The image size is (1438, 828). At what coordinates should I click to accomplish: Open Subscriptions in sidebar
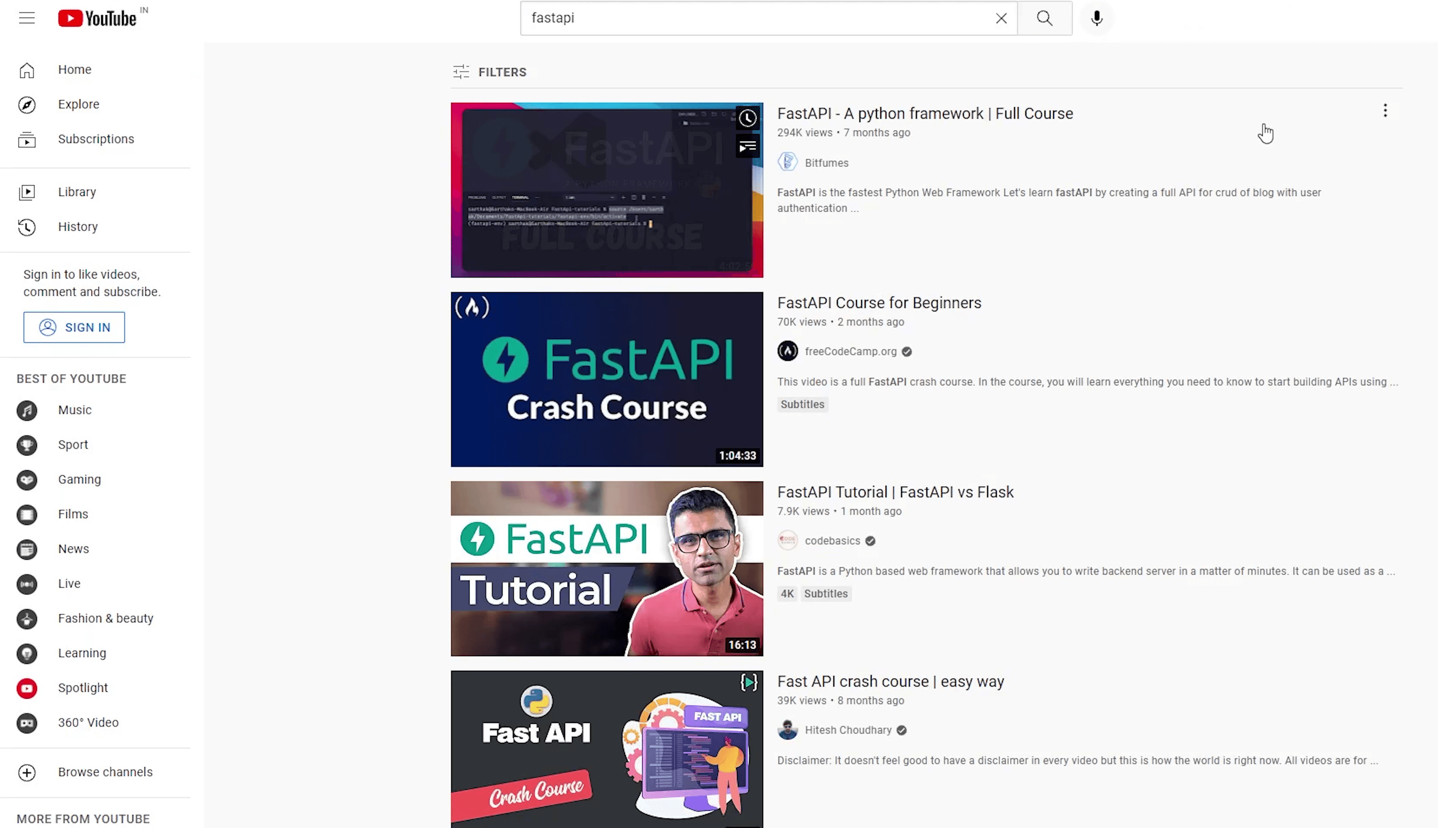coord(96,139)
